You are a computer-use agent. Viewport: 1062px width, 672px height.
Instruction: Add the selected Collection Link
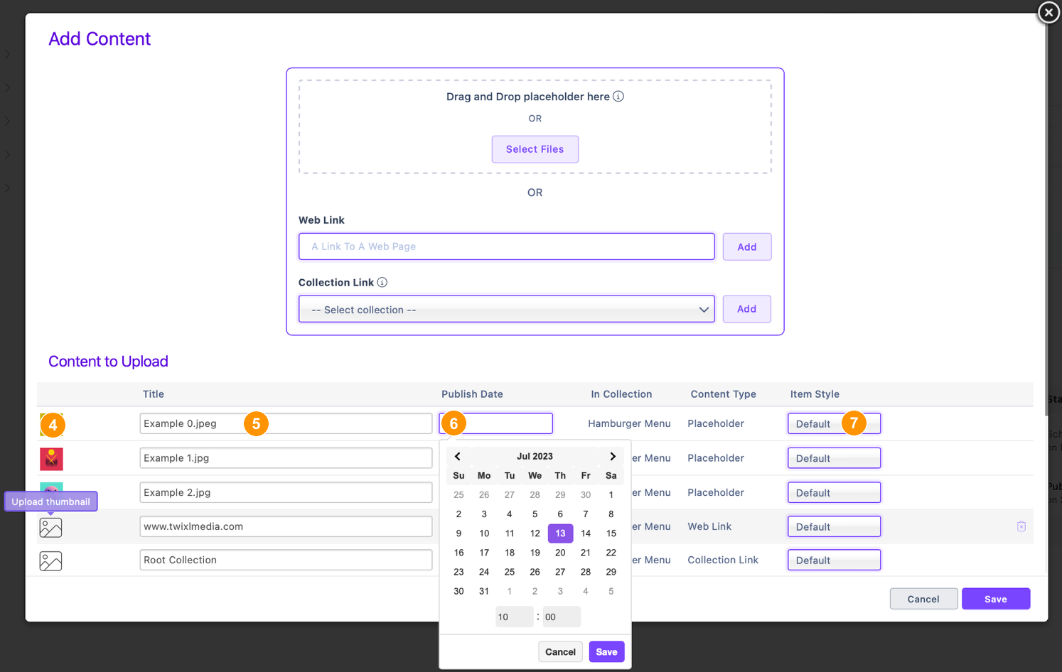coord(747,309)
